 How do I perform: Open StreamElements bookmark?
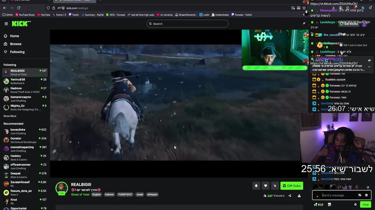click(186, 15)
